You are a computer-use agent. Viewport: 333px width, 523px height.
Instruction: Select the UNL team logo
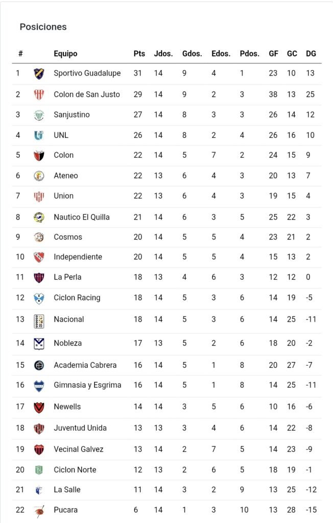pyautogui.click(x=39, y=135)
